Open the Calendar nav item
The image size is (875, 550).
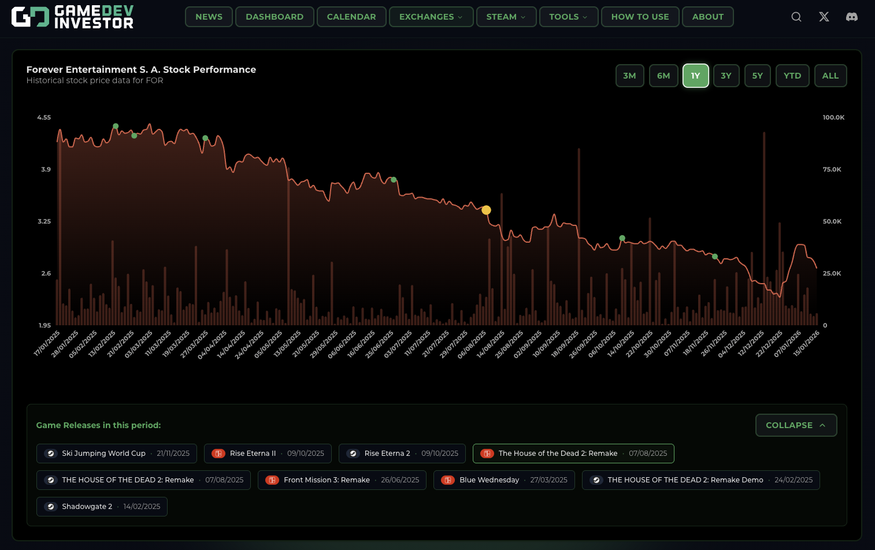coord(351,17)
